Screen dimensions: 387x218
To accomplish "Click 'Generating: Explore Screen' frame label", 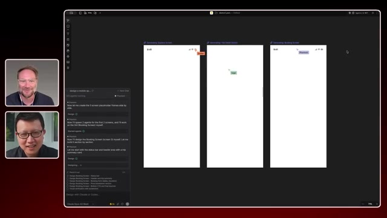I will (158, 43).
